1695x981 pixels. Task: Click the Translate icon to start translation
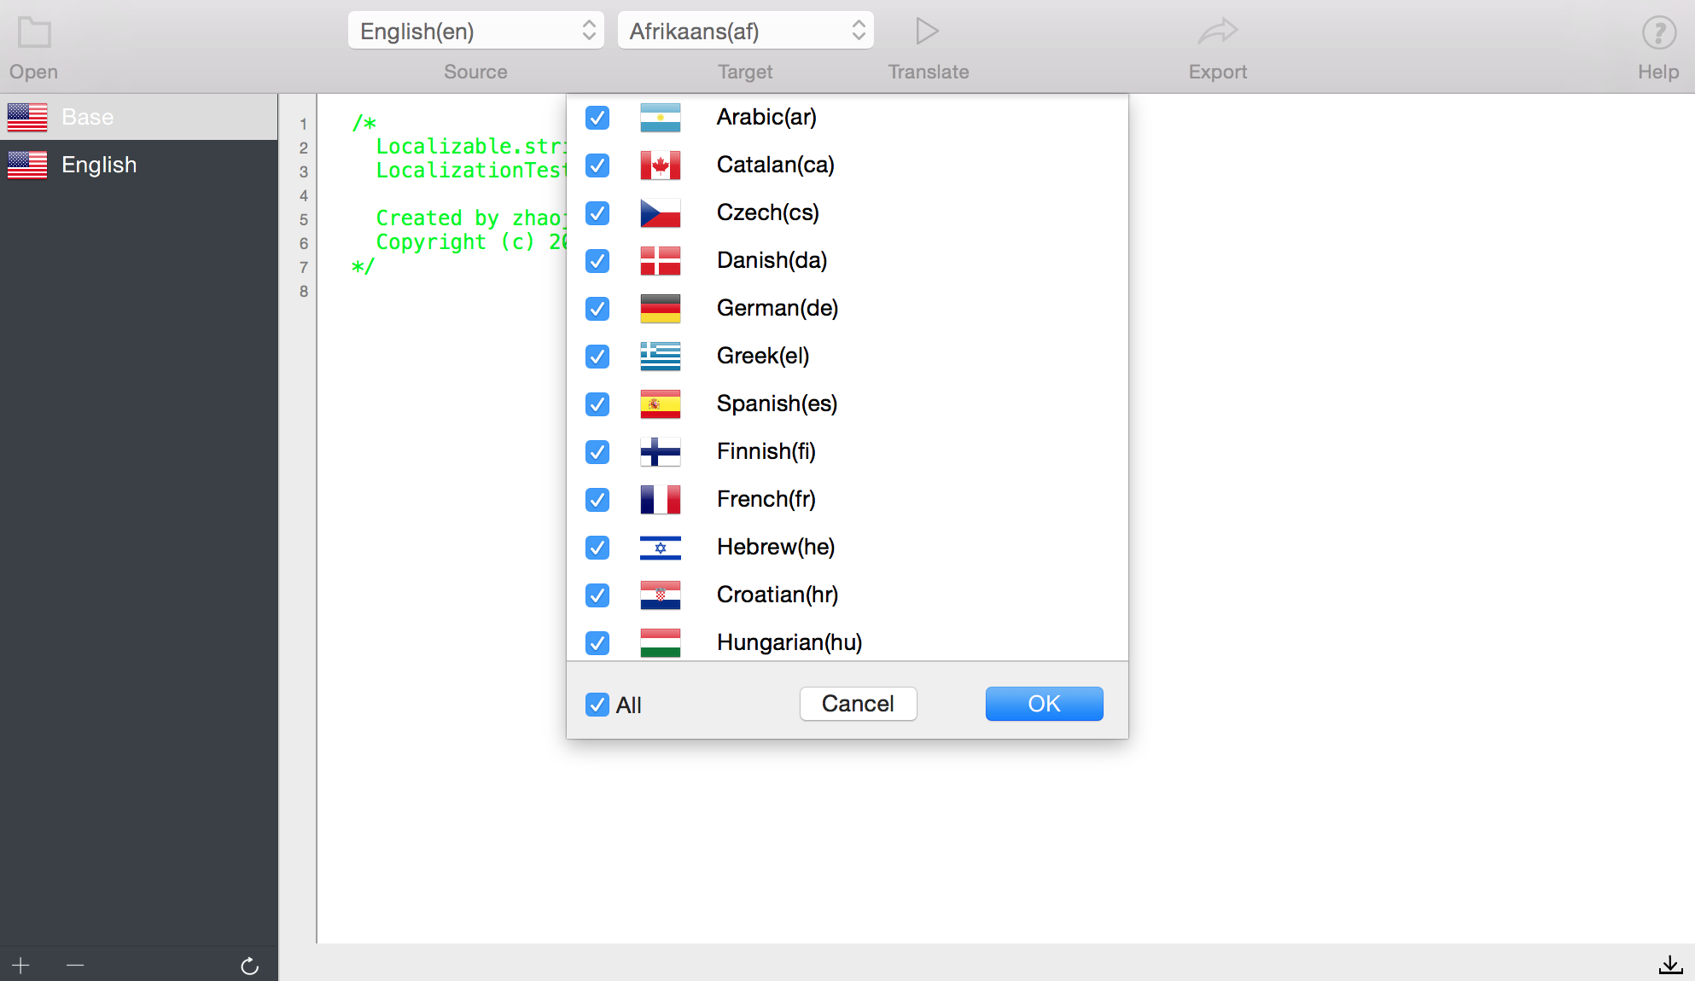coord(926,31)
